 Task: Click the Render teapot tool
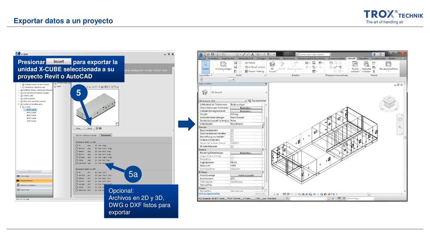pos(250,63)
